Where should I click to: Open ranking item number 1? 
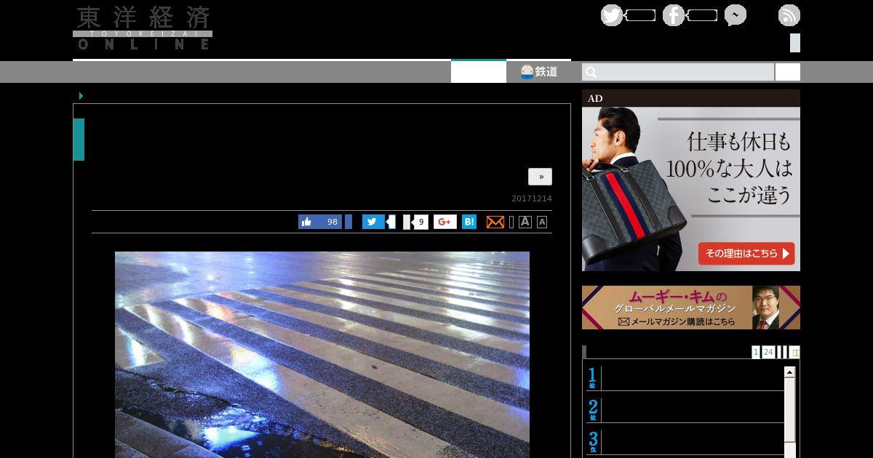click(685, 379)
